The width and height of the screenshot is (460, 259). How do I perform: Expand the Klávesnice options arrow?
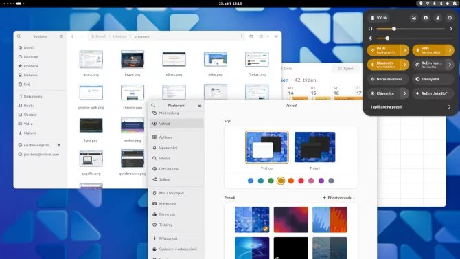click(405, 93)
